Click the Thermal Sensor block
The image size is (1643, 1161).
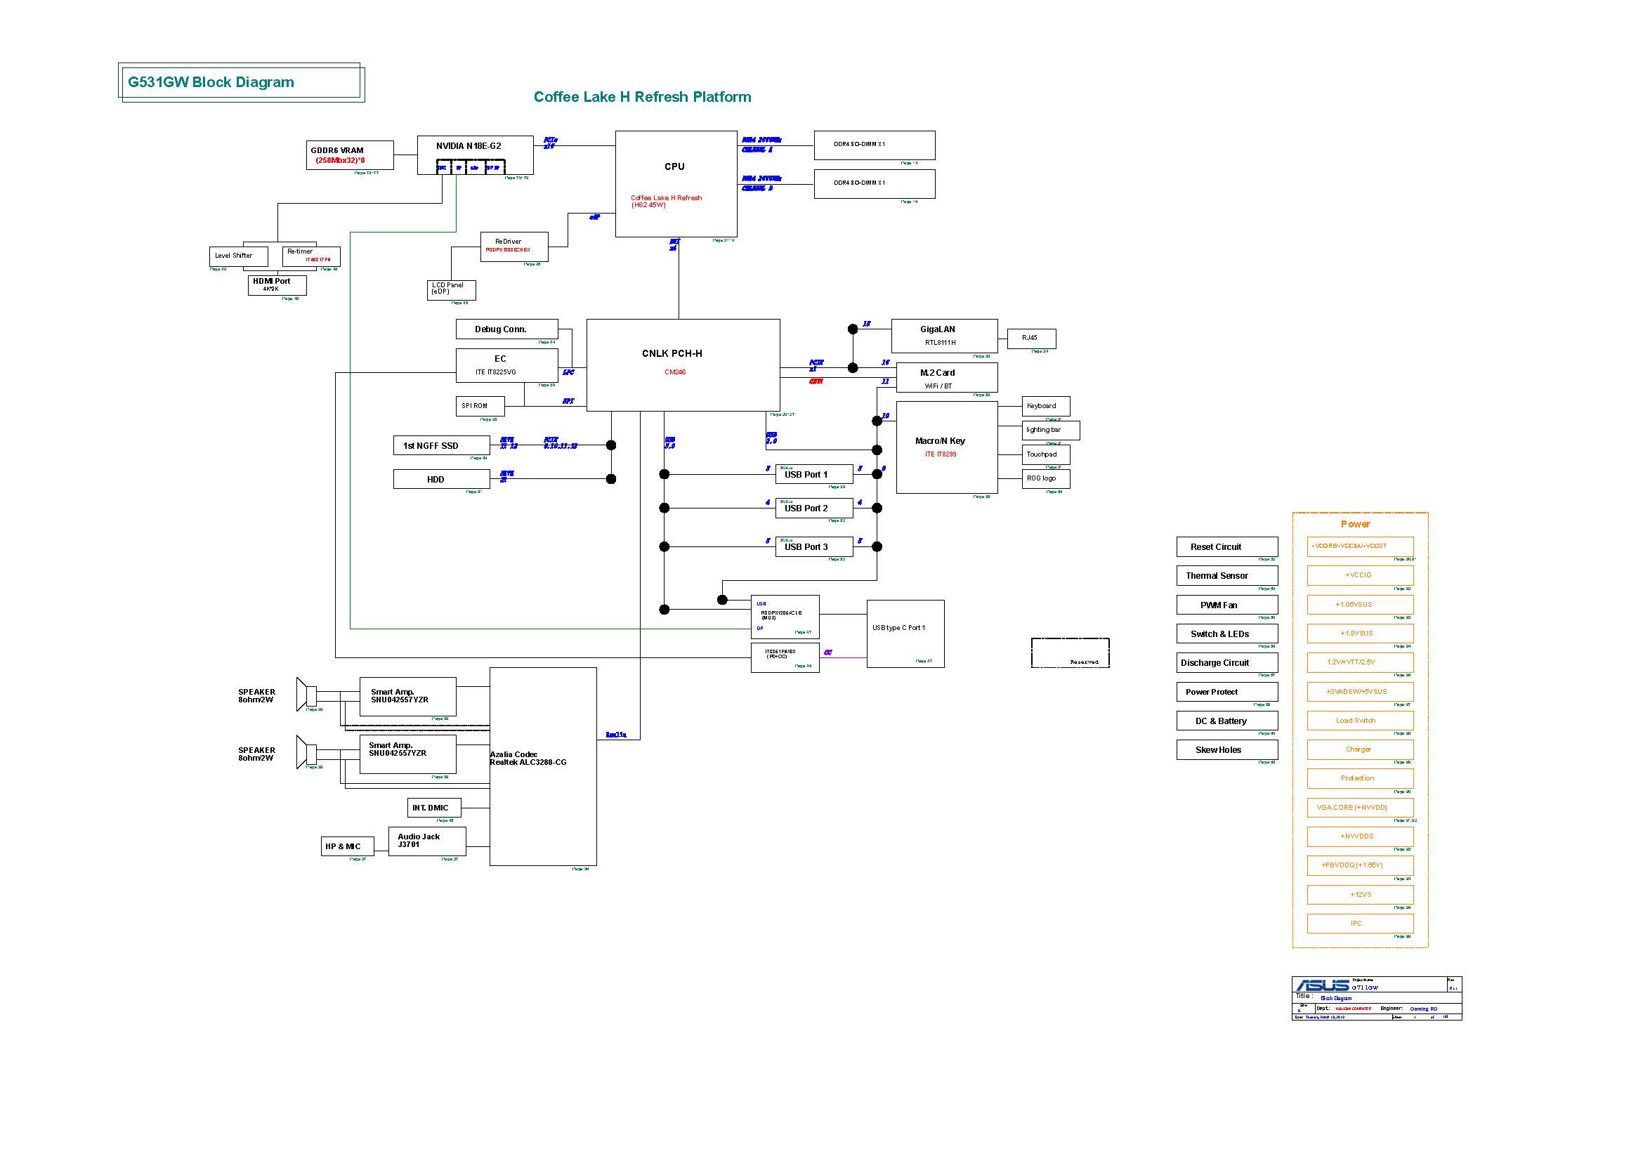[x=1226, y=576]
